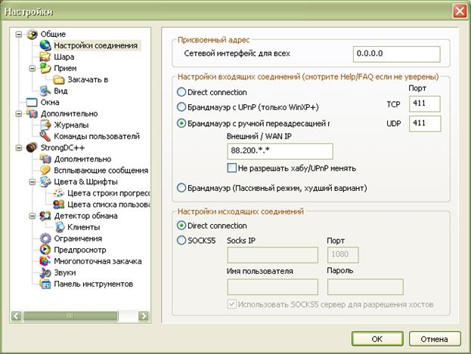Click the Панель инструментов icon
Image resolution: width=471 pixels, height=354 pixels.
45,284
